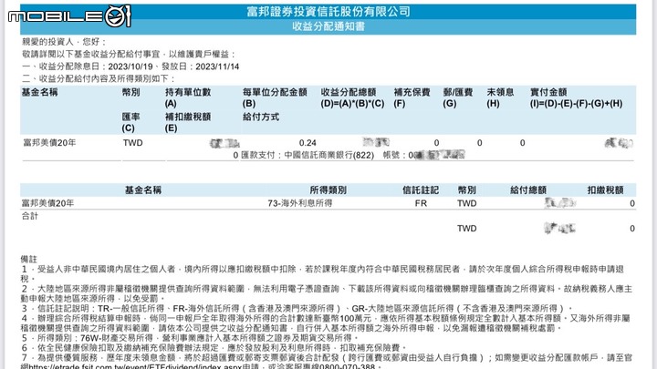Click the 信託註記 column header
Screen dimensions: 657x369
421,190
